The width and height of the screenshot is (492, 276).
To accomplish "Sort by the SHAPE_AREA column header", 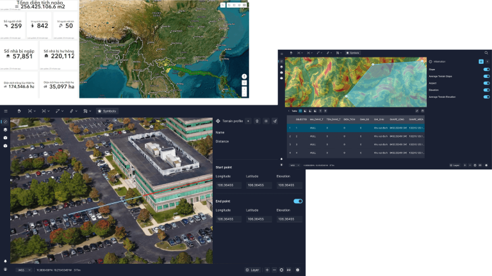I will 416,119.
